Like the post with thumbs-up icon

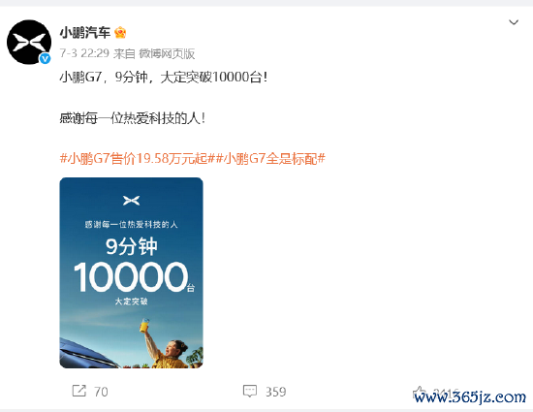click(419, 392)
